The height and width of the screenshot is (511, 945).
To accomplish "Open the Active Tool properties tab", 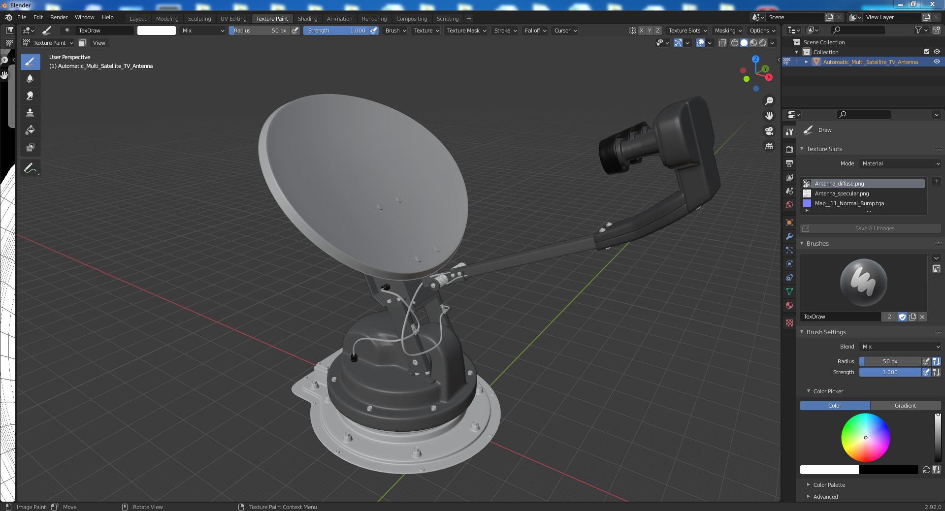I will [x=789, y=131].
